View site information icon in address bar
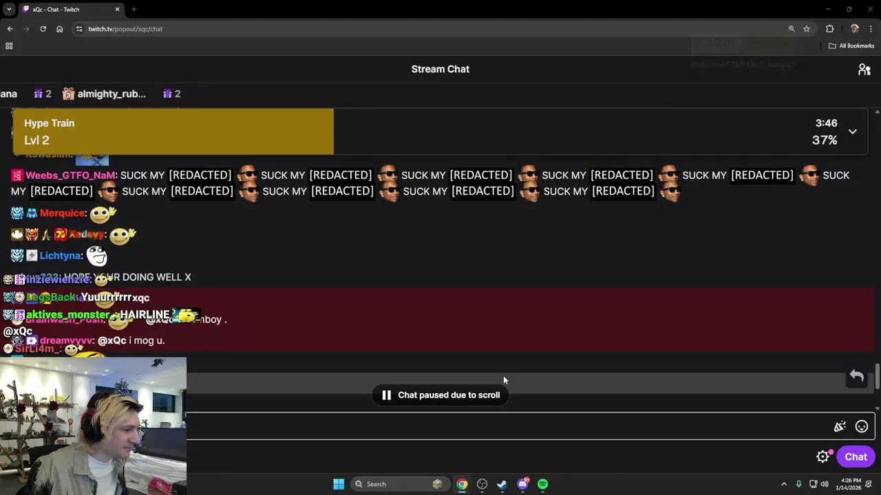Screen dimensions: 881x495 pos(79,29)
